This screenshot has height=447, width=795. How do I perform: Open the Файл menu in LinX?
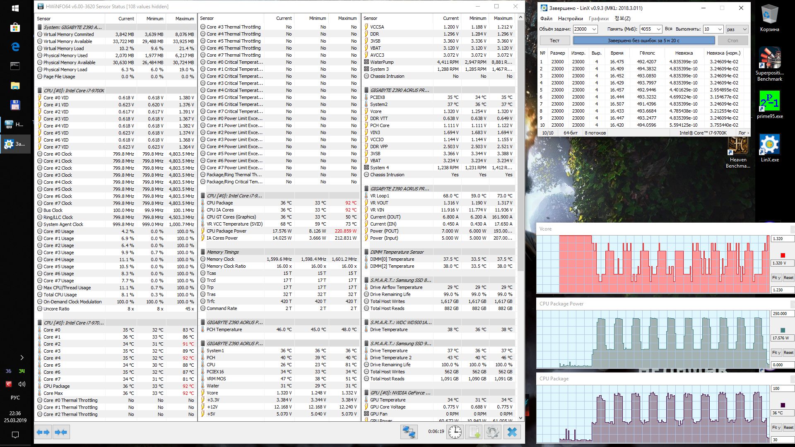[546, 19]
